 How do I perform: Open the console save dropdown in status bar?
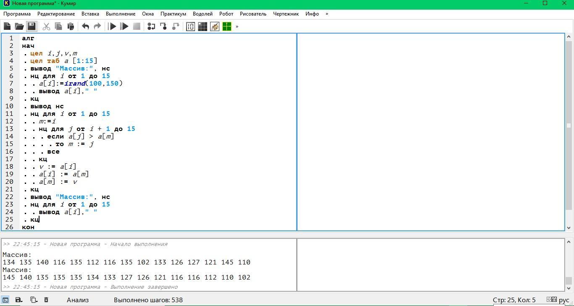click(x=18, y=300)
